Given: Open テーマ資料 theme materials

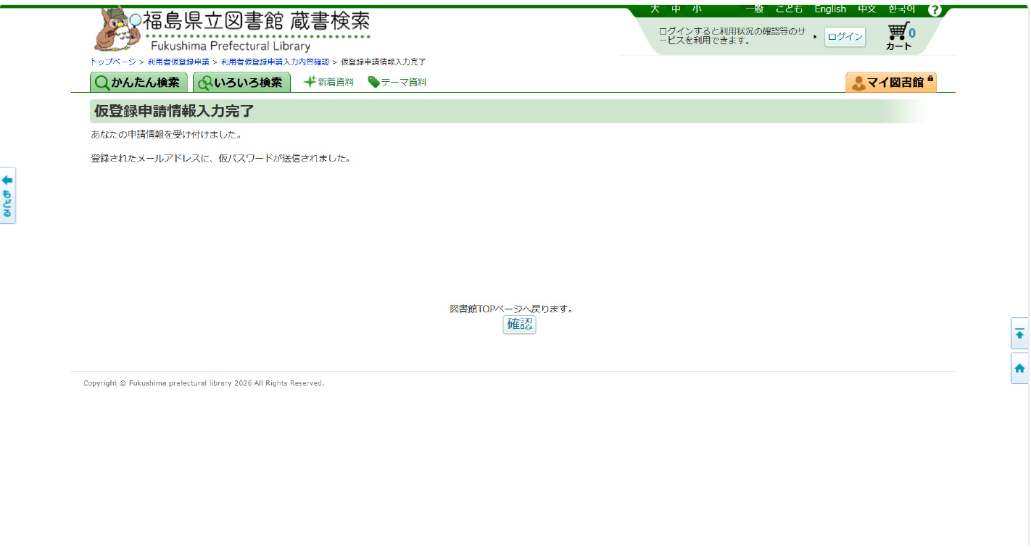Looking at the screenshot, I should pyautogui.click(x=397, y=82).
